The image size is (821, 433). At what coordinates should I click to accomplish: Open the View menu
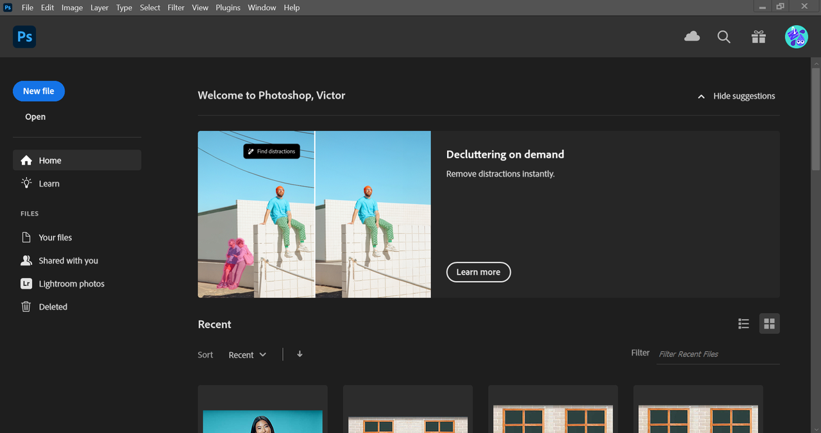click(200, 8)
